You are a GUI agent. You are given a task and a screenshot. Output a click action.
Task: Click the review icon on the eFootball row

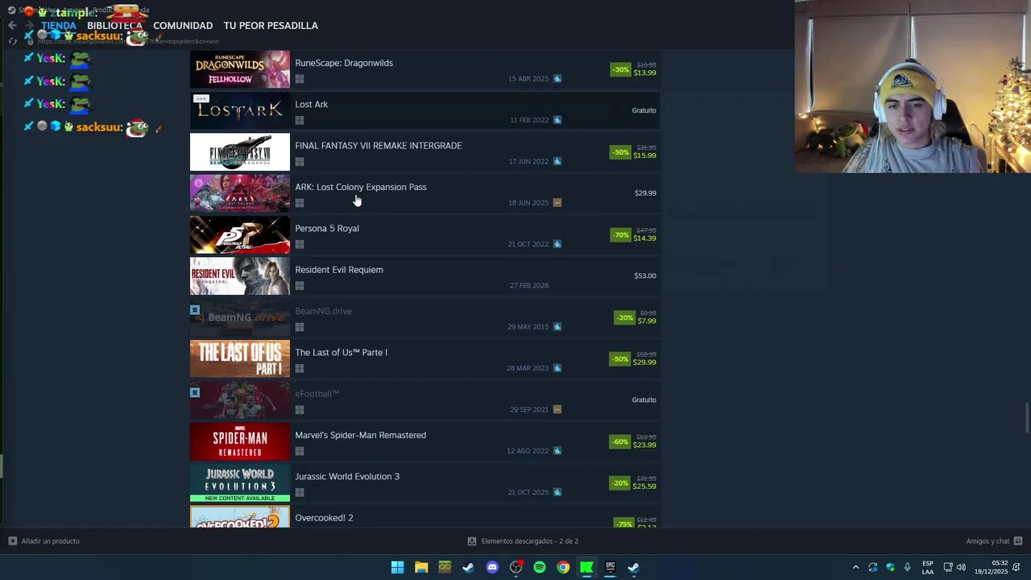557,409
